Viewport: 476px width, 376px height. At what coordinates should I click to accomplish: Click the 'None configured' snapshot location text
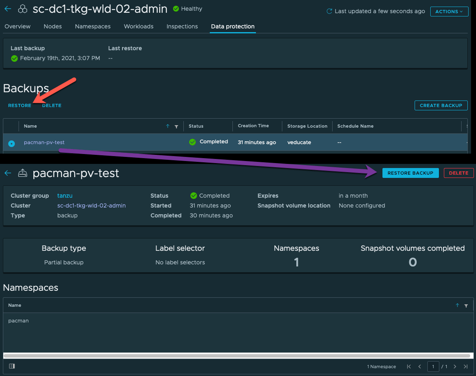(362, 206)
